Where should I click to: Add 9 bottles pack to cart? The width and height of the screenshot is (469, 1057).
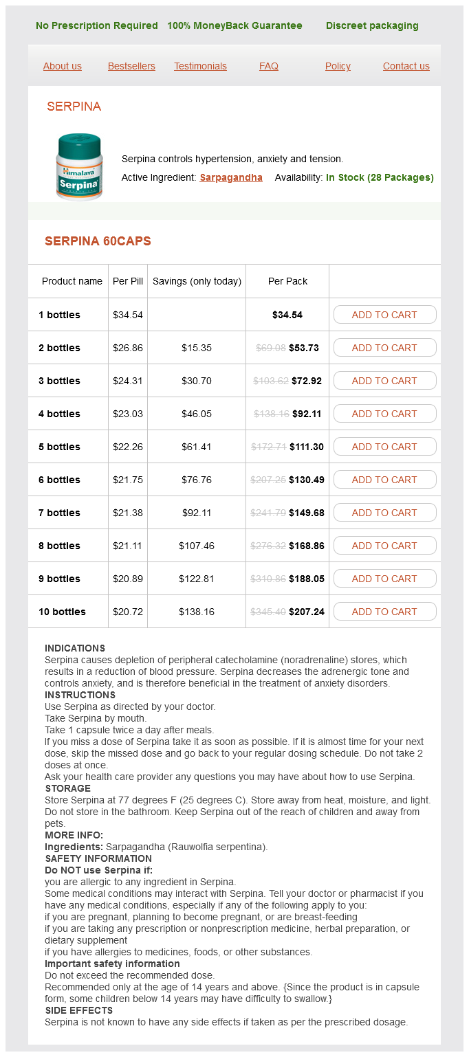[384, 579]
